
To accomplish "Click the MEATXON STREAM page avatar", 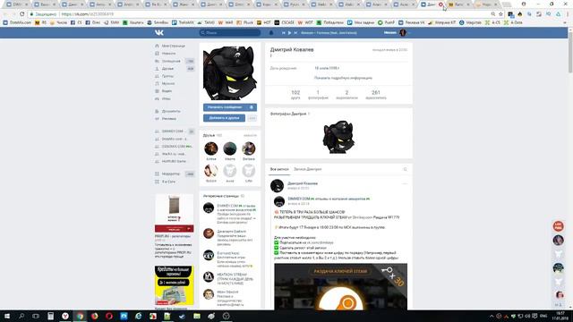I will pos(209,276).
